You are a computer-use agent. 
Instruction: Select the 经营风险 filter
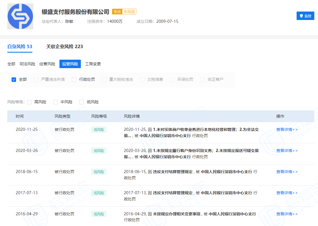click(47, 64)
